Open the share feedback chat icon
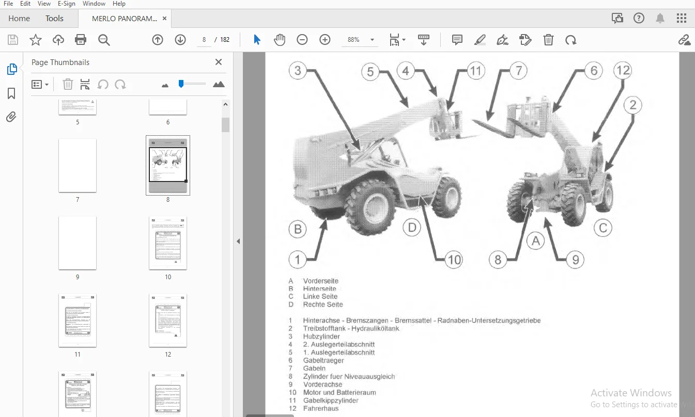This screenshot has width=695, height=417. (x=617, y=19)
